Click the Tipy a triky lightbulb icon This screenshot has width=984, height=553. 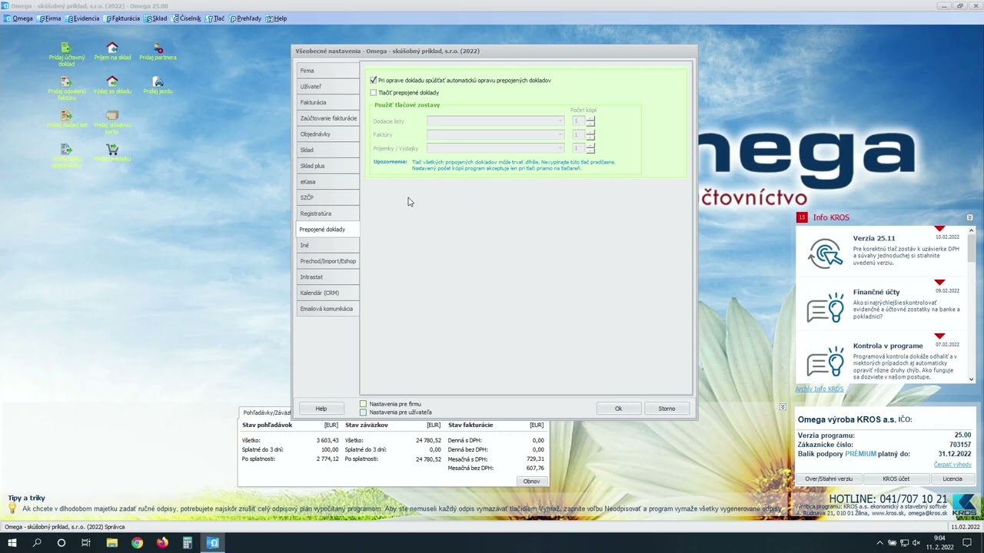click(12, 508)
